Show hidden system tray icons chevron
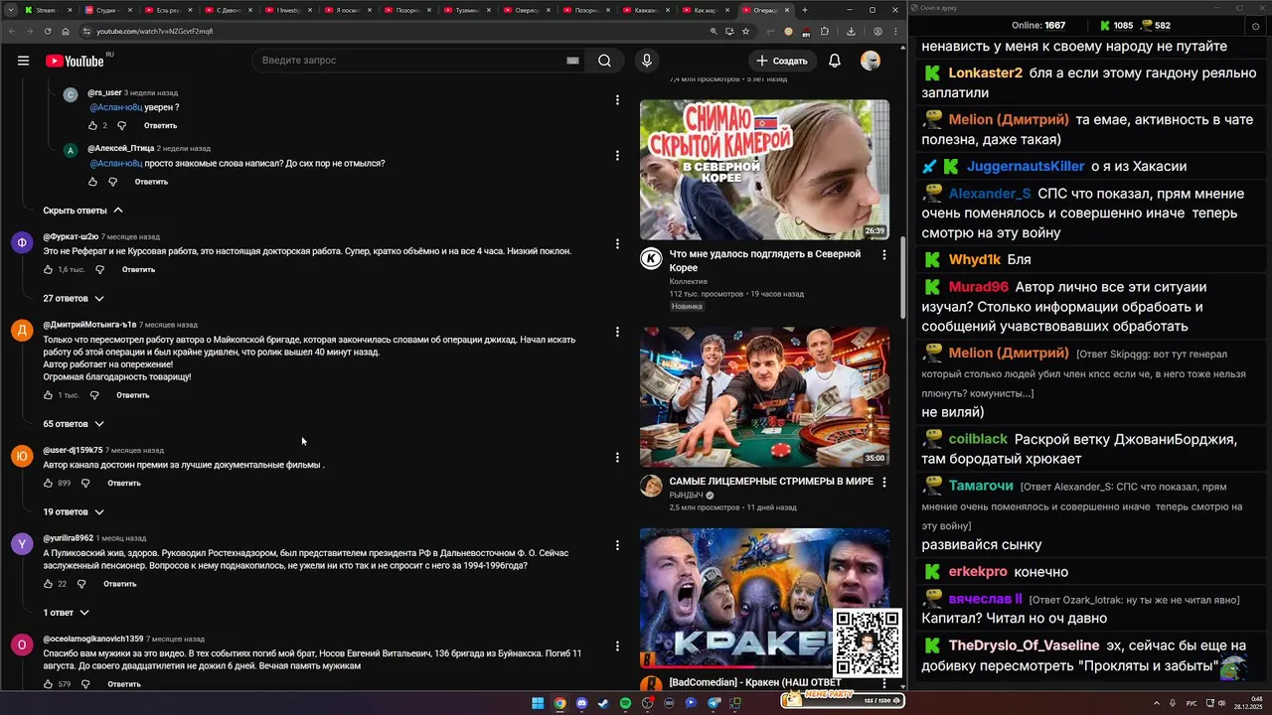Viewport: 1272px width, 715px height. pos(1156,703)
